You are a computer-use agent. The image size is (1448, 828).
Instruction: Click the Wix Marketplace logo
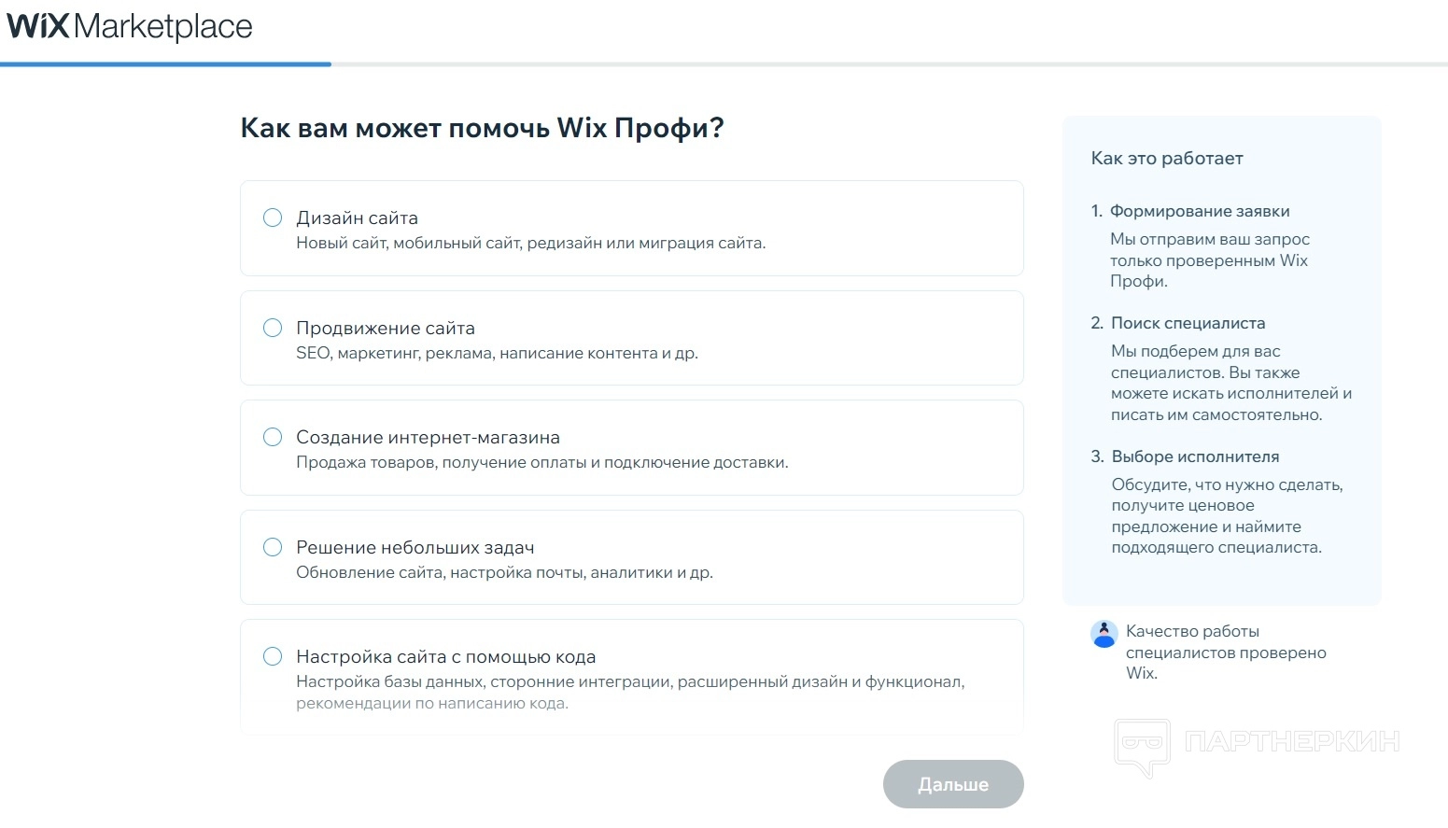[x=130, y=26]
